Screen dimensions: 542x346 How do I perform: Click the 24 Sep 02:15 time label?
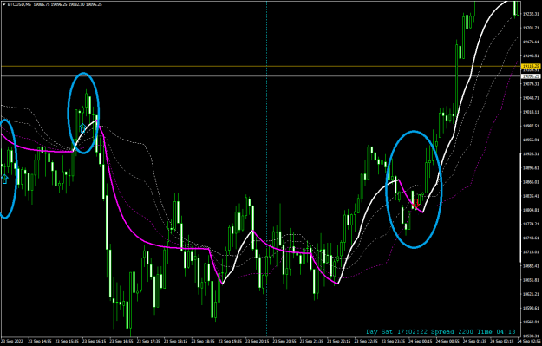[503, 341]
